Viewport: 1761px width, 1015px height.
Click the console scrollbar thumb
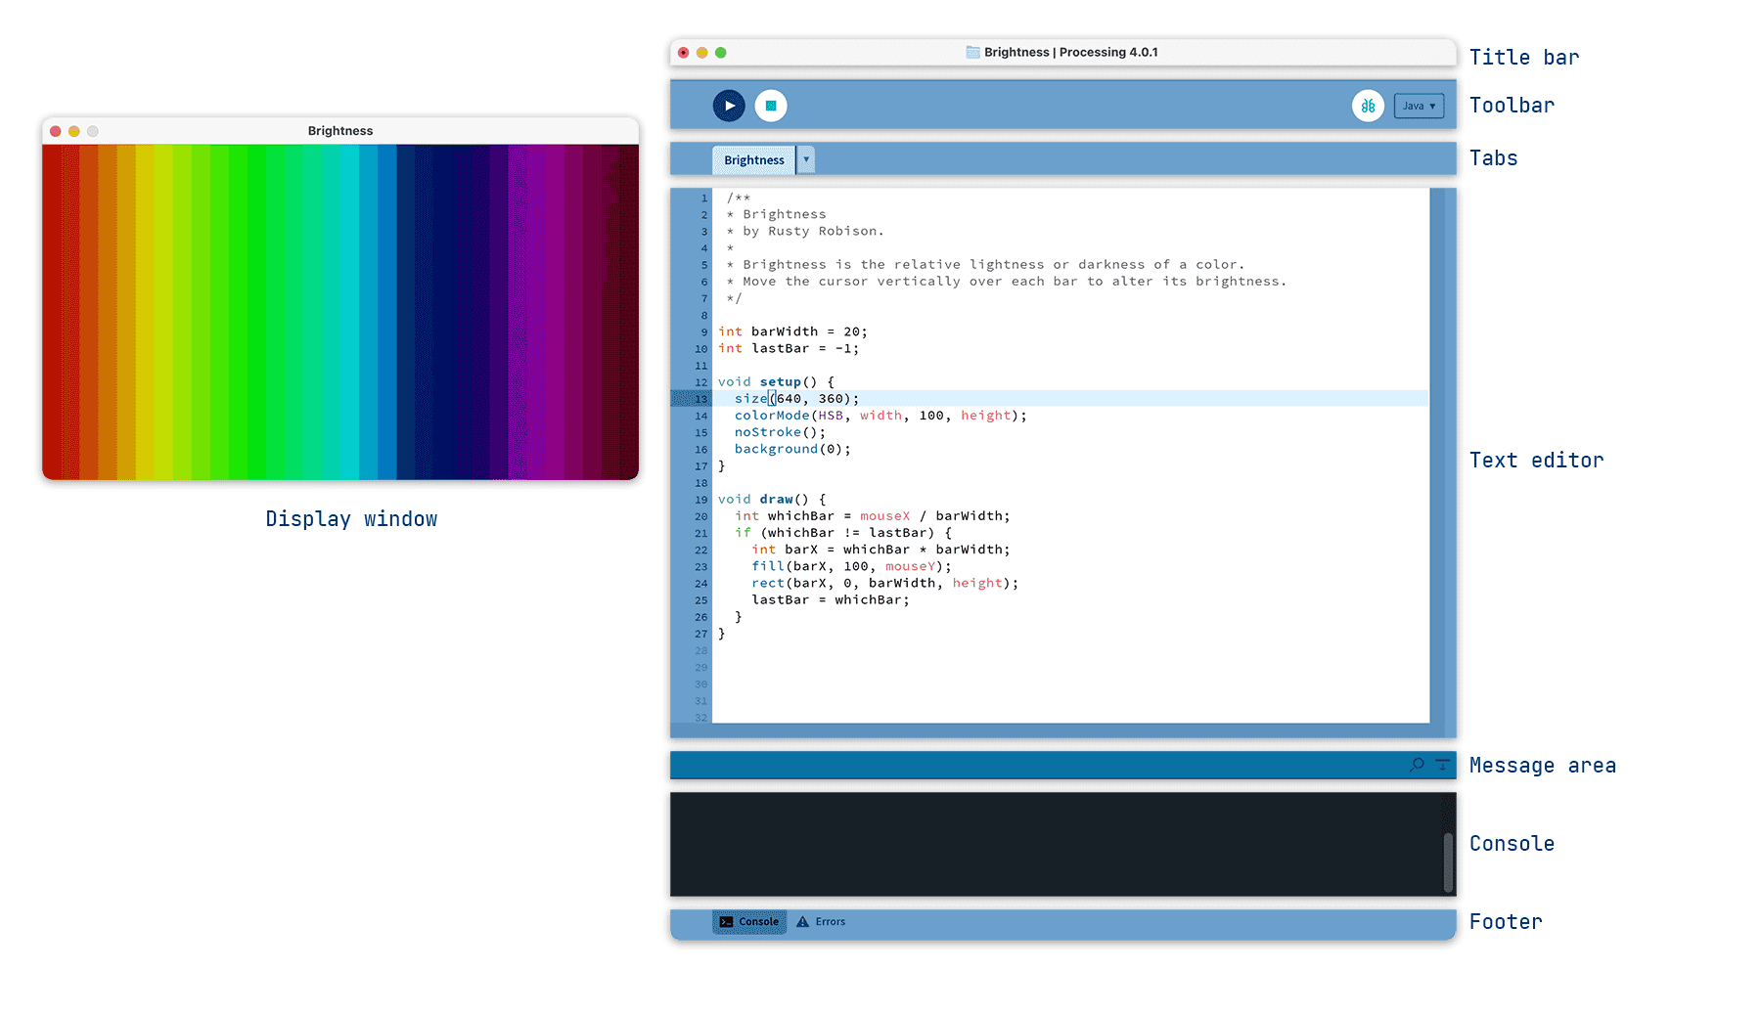[1448, 861]
